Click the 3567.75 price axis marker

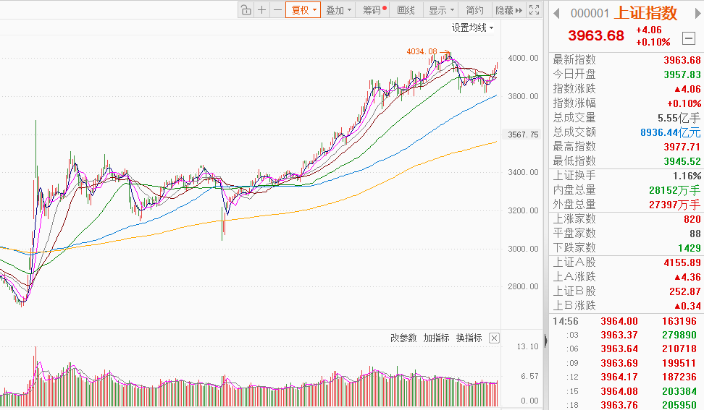[x=523, y=134]
